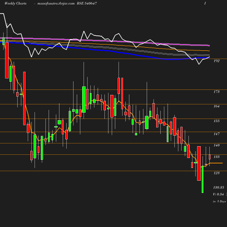Click the 147 price level label
227x227 pixels.
217,134
